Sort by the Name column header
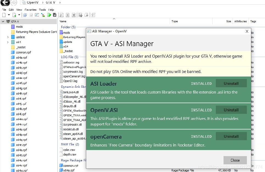Screen dimensions: 265x172 (114, 21)
